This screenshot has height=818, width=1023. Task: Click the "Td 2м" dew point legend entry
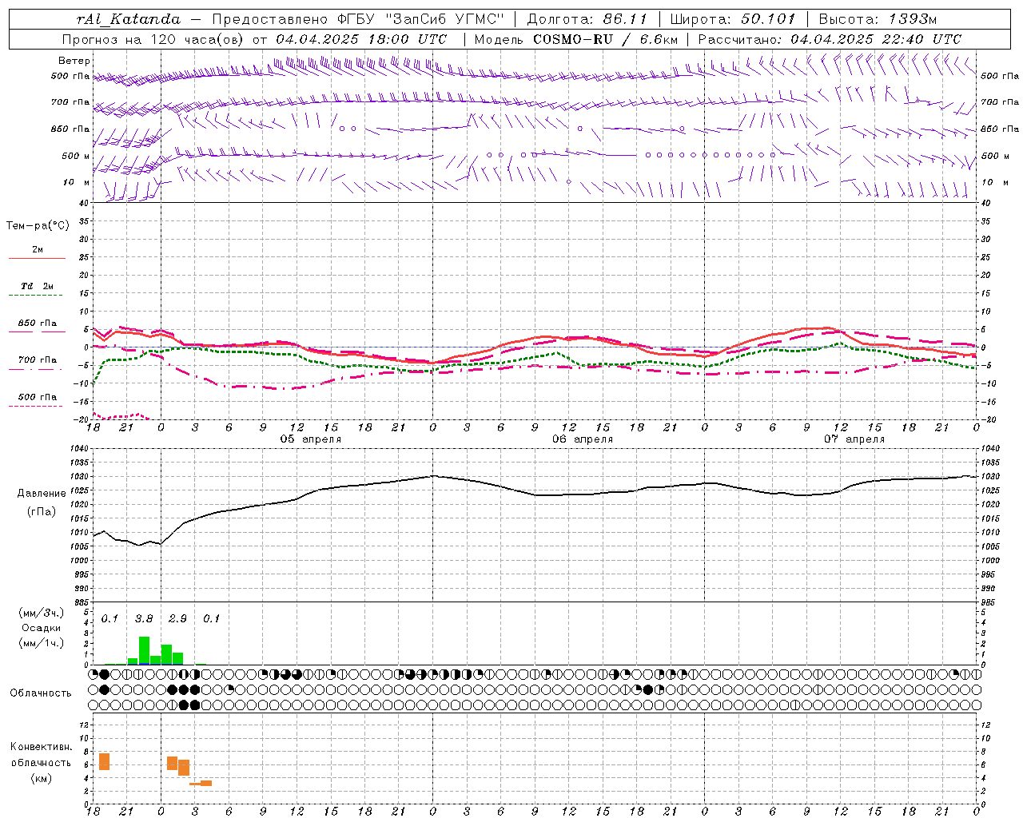tap(37, 286)
